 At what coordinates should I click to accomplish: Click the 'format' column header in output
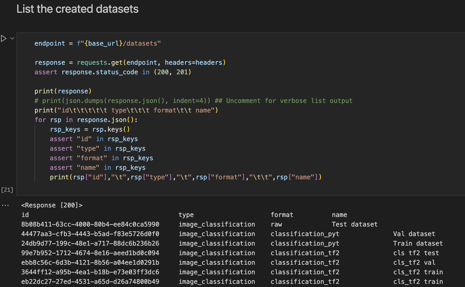(282, 215)
